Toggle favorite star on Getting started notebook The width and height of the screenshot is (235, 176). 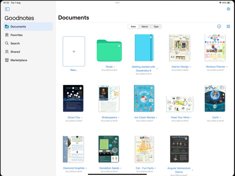(x=151, y=37)
